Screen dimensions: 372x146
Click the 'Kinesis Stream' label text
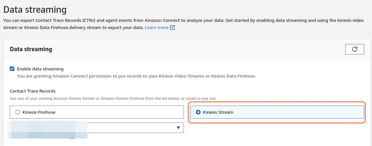[x=218, y=112]
